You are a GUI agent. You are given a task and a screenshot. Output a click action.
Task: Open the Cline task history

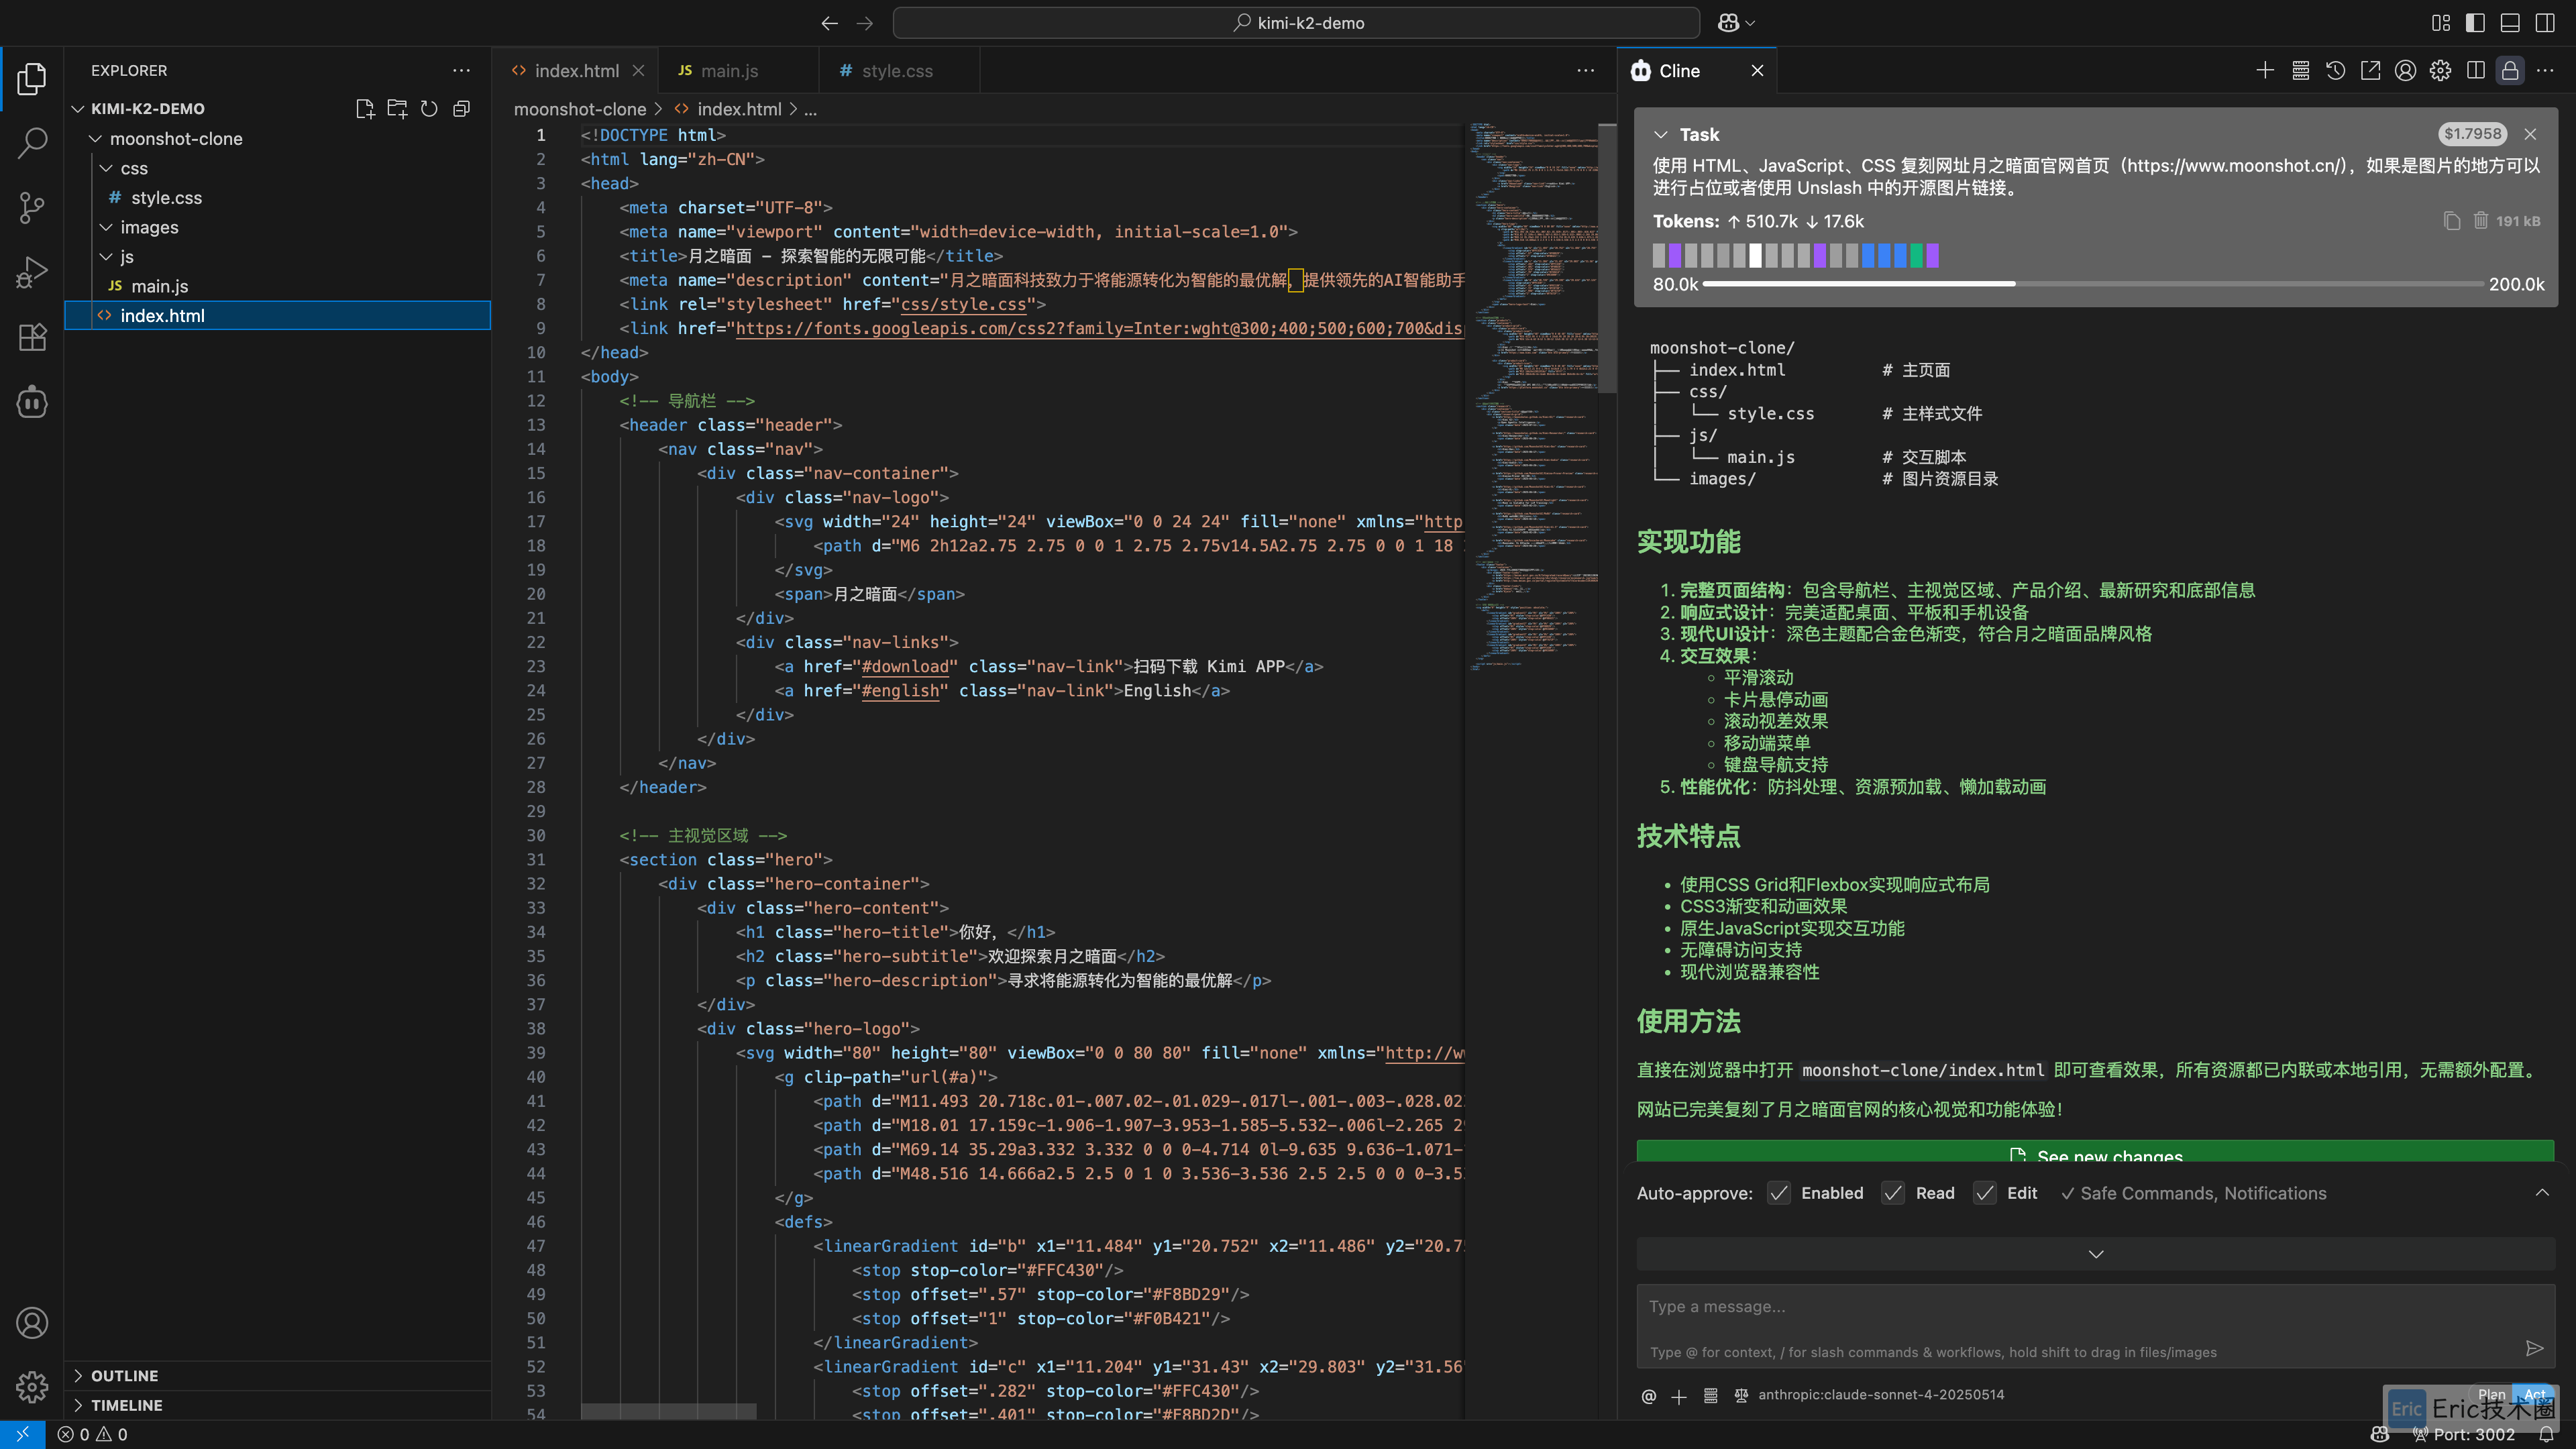(x=2335, y=70)
